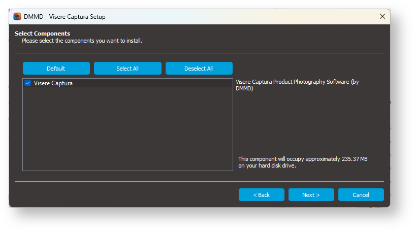415x232 pixels.
Task: Click the 'Please select the components' instruction text
Action: tap(82, 41)
